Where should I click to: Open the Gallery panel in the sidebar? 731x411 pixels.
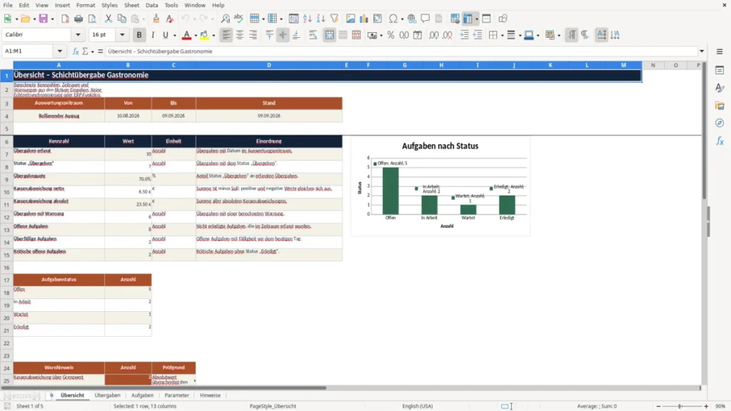720,106
